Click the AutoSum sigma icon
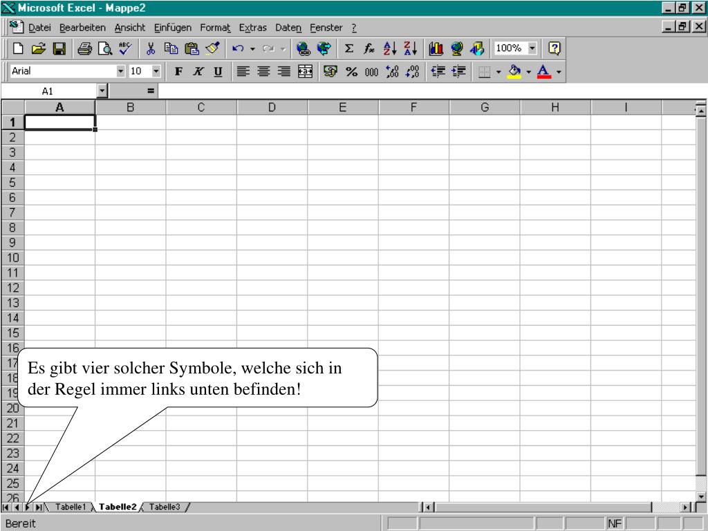The height and width of the screenshot is (531, 708). click(x=350, y=49)
